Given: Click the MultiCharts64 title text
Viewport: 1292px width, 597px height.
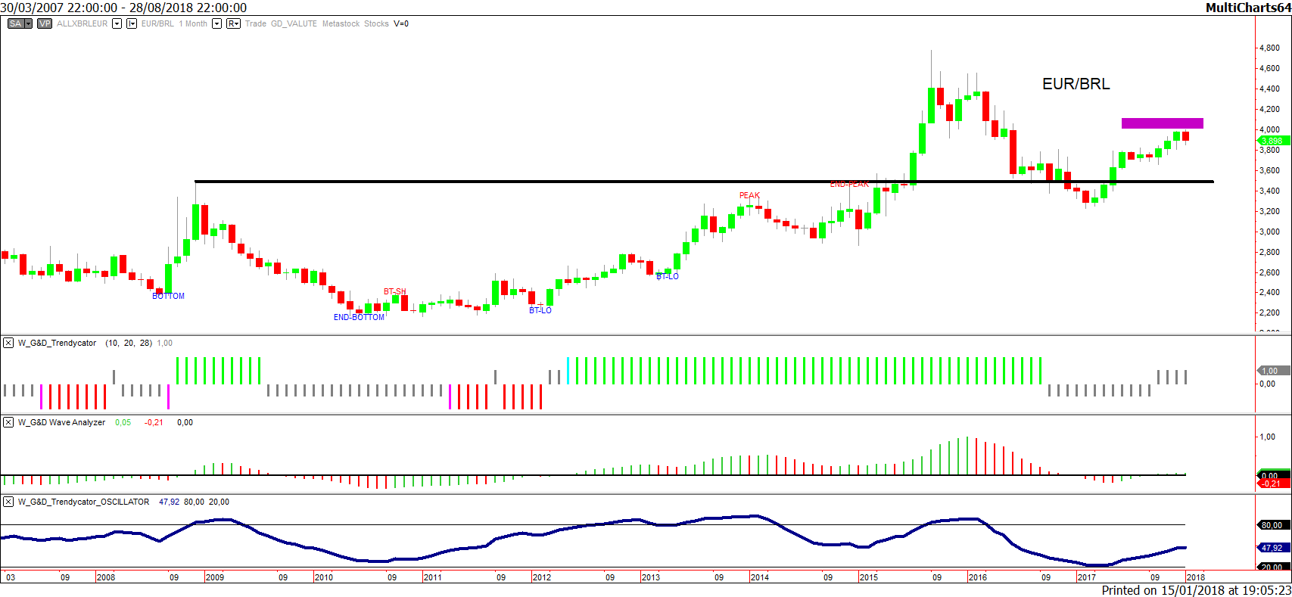Looking at the screenshot, I should tap(1247, 8).
